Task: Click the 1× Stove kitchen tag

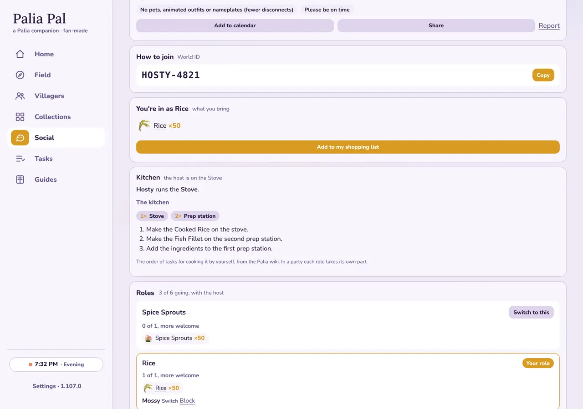Action: point(152,216)
